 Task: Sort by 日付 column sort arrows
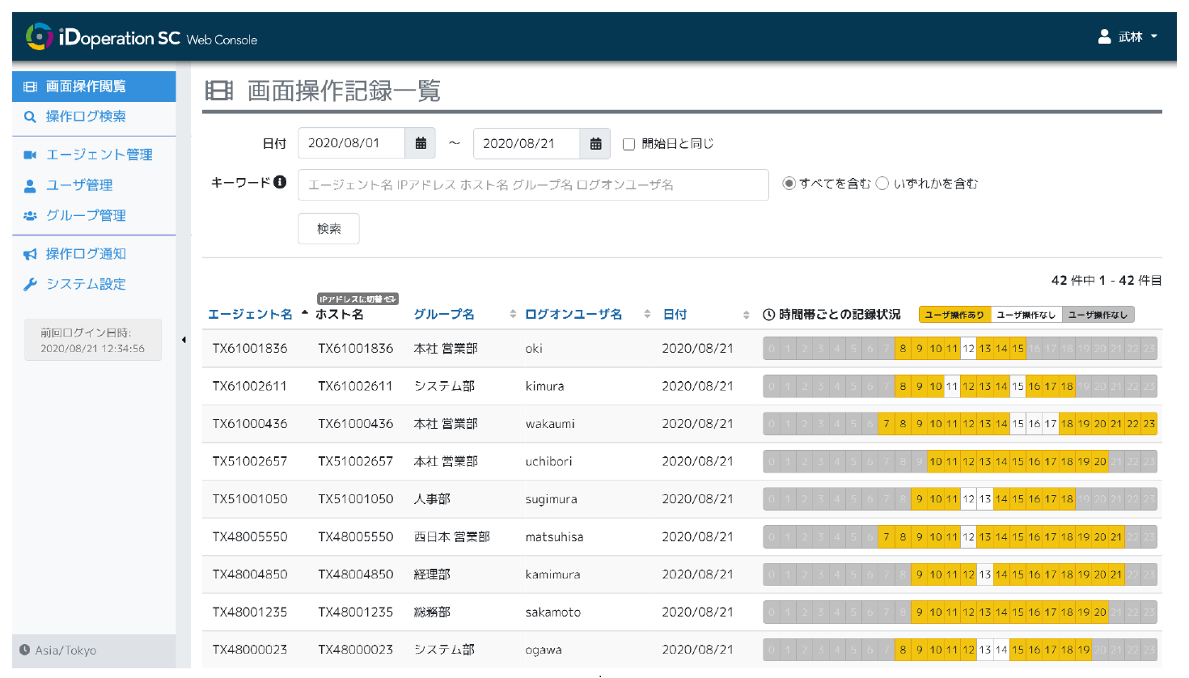coord(746,315)
